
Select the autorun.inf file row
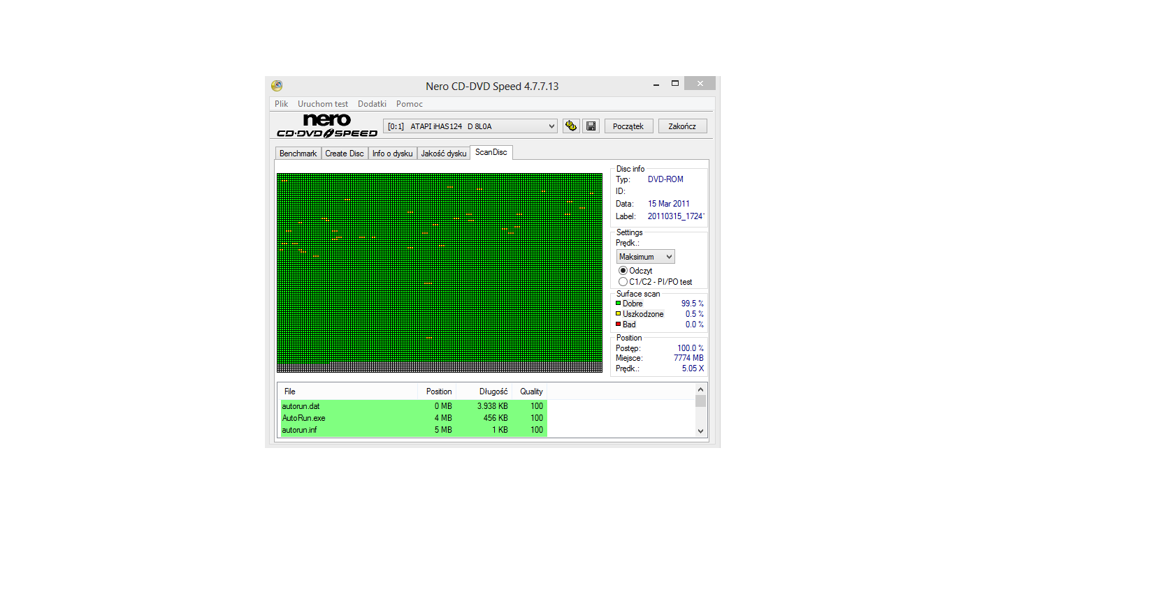point(414,430)
